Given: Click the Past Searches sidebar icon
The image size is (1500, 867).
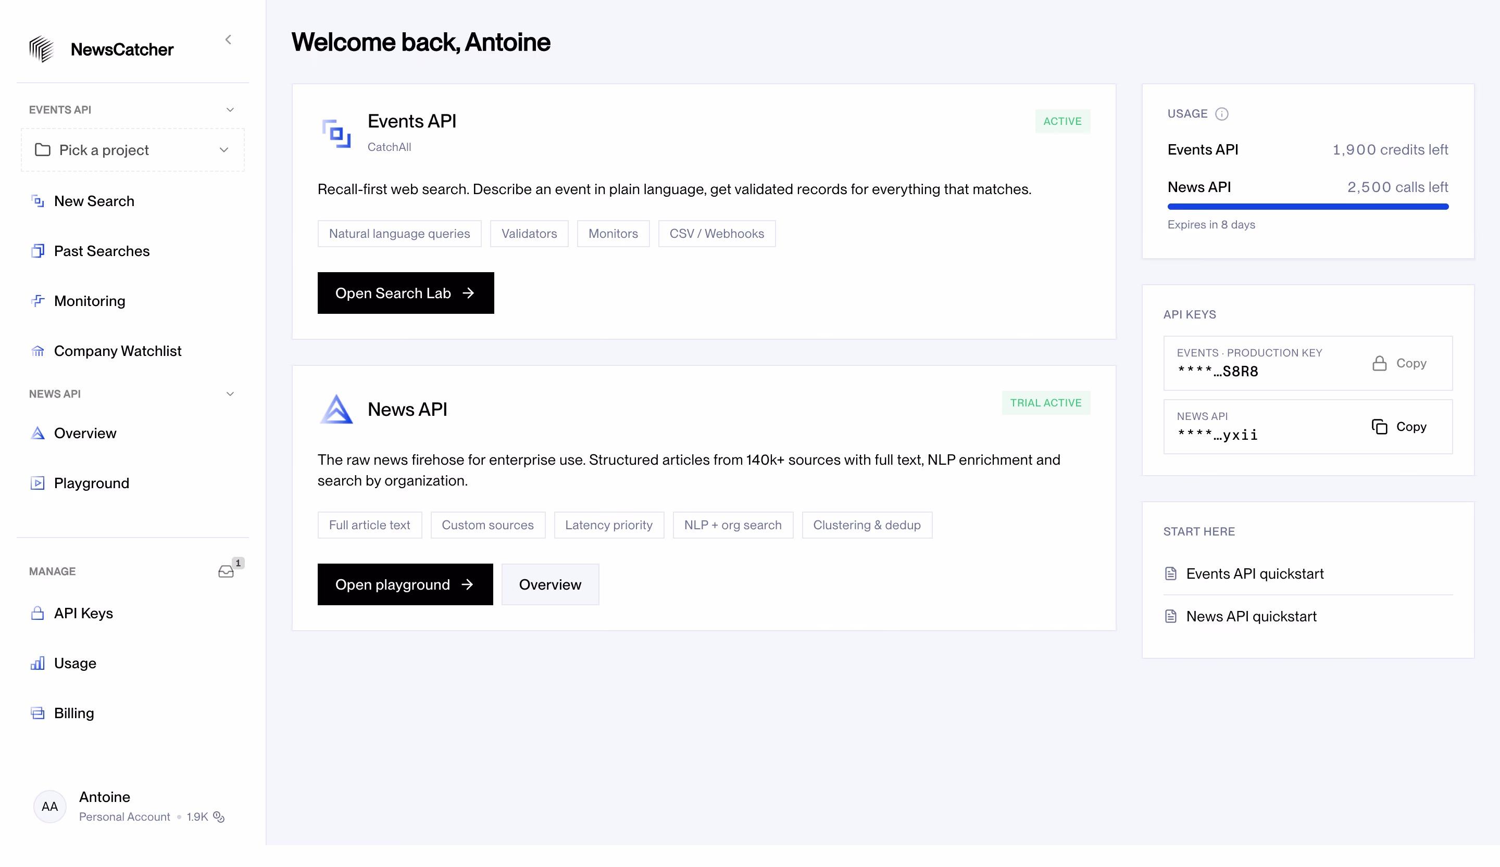Looking at the screenshot, I should point(37,251).
